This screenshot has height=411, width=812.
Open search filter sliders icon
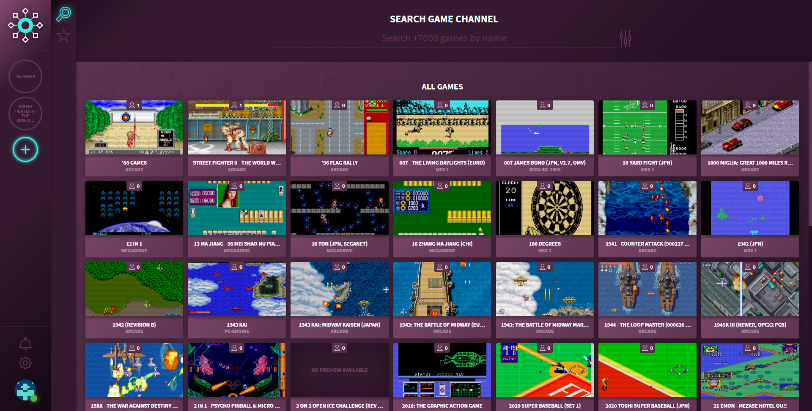coord(625,38)
